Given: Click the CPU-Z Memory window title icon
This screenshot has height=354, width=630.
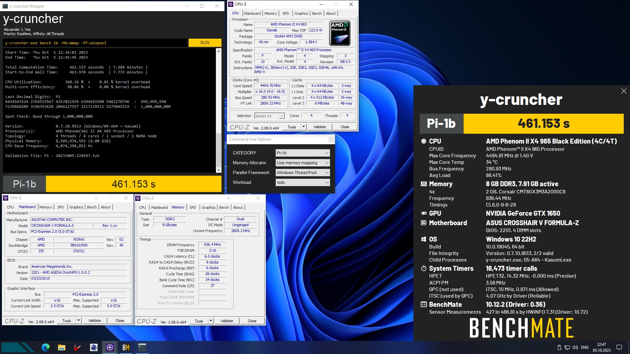Looking at the screenshot, I should 138,198.
